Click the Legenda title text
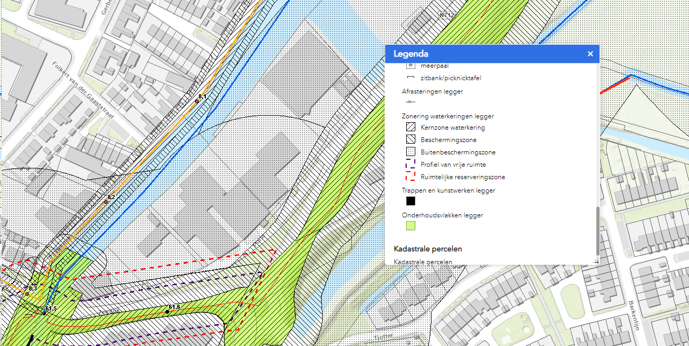Image resolution: width=689 pixels, height=346 pixels. [x=411, y=54]
